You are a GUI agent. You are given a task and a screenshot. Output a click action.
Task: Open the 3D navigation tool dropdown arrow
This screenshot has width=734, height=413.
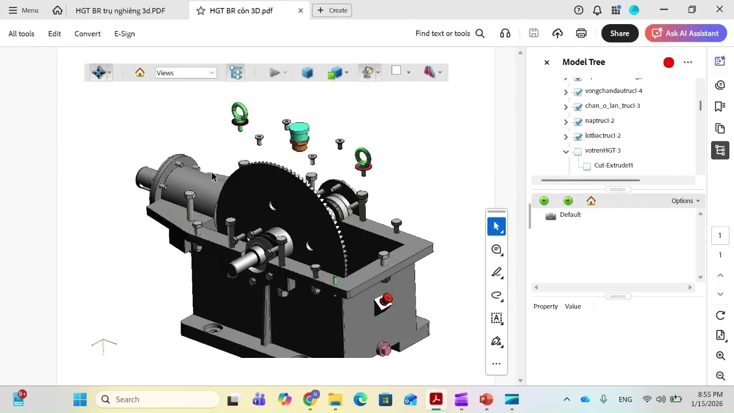[110, 73]
